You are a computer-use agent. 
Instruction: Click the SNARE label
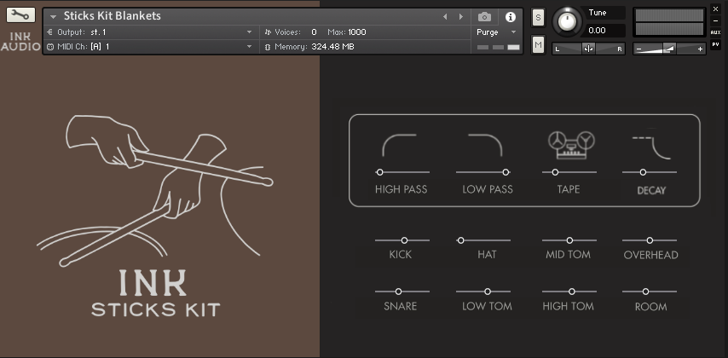point(400,306)
